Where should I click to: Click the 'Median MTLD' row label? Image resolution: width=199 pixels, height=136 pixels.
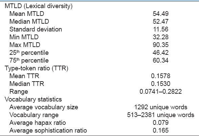[29, 21]
